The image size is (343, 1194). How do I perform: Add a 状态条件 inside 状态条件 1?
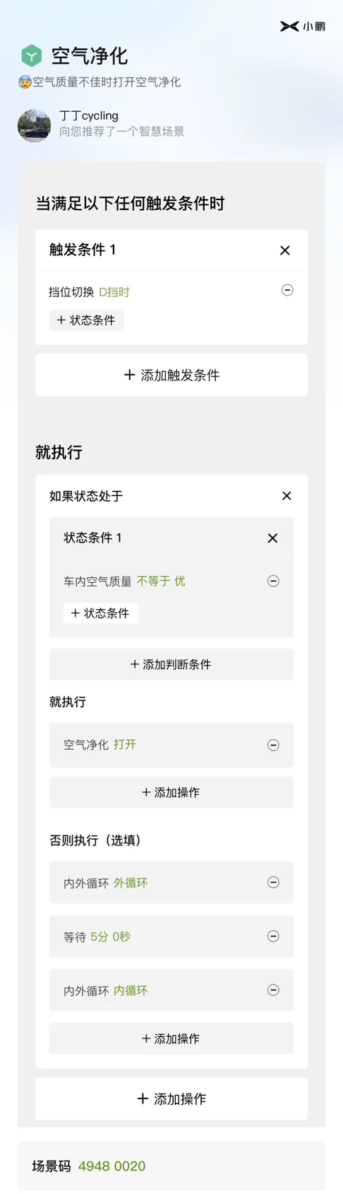(100, 613)
